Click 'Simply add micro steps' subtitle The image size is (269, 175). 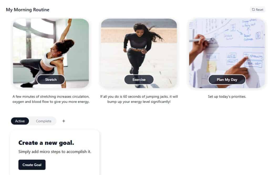[55, 152]
